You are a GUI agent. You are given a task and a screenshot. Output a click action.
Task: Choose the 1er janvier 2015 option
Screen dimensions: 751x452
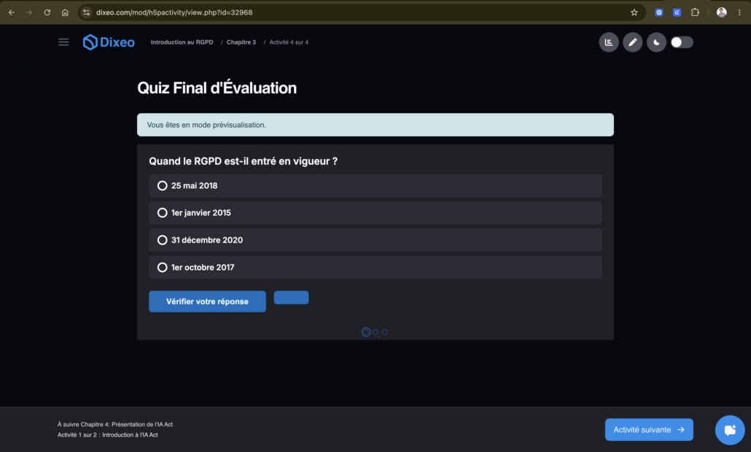tap(375, 213)
